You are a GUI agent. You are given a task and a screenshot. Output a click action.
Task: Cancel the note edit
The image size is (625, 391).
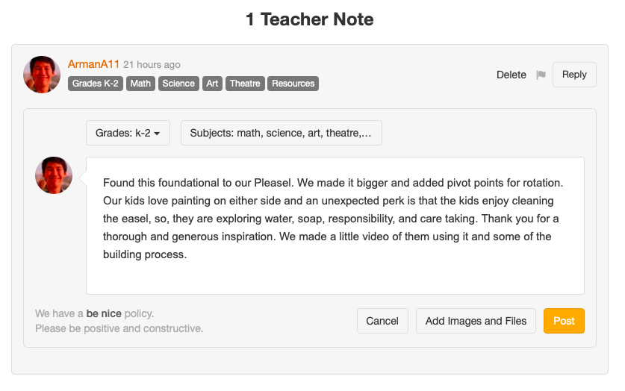tap(382, 321)
